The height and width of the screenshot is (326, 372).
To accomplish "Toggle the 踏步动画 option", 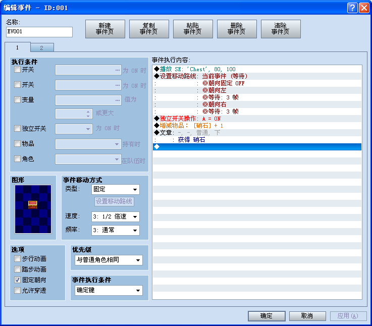I will click(x=17, y=269).
